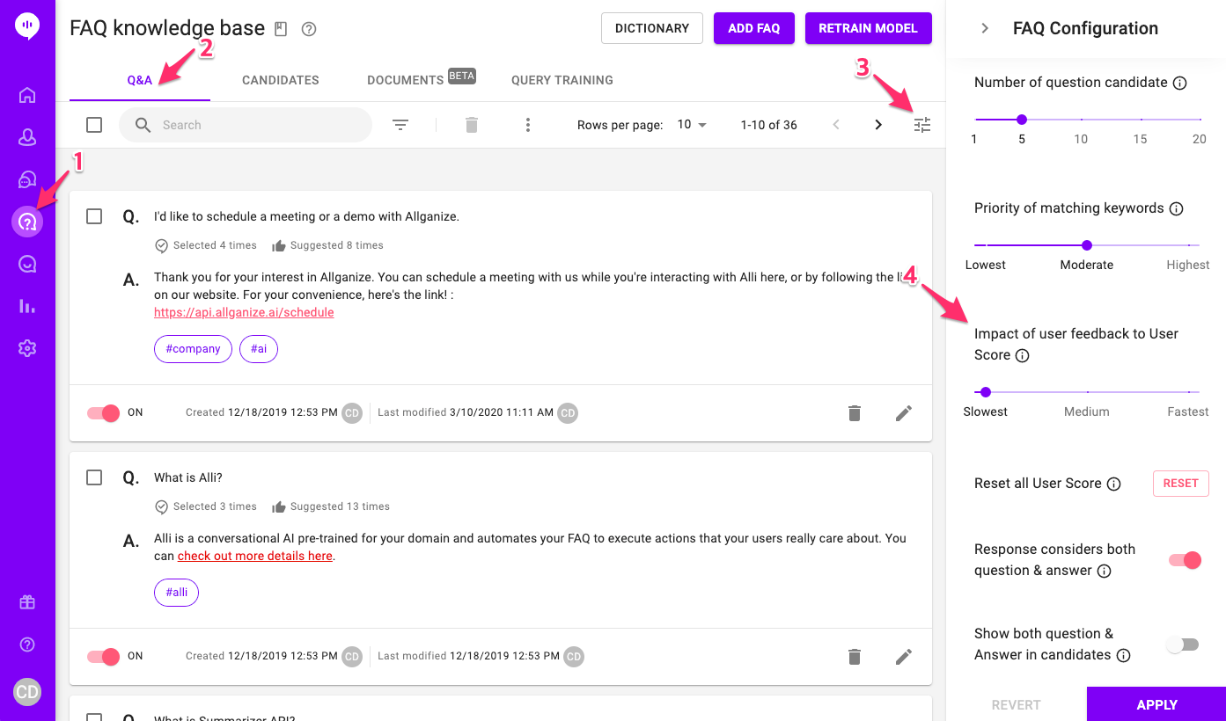Click the trash icon in the table toolbar

pyautogui.click(x=472, y=125)
